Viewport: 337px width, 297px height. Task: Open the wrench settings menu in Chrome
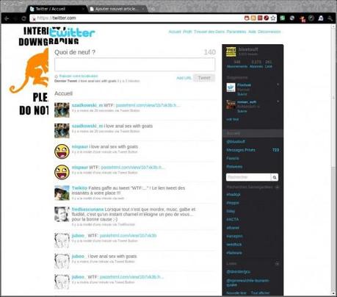click(x=330, y=18)
